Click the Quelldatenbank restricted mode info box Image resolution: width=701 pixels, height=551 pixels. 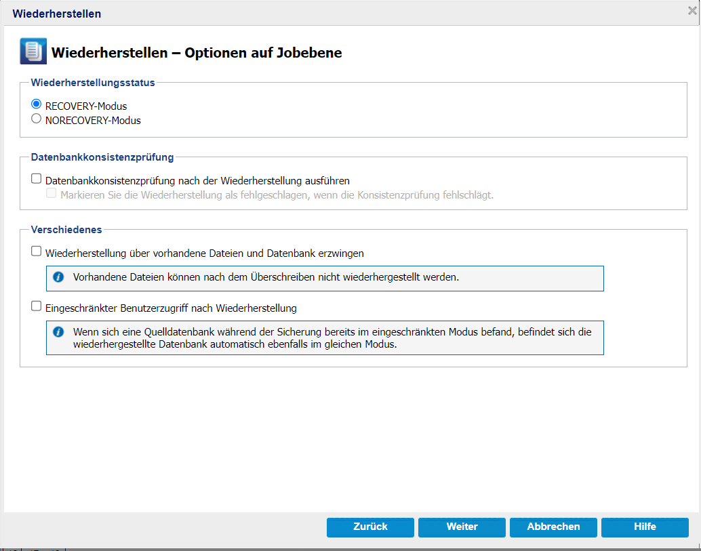tap(325, 338)
